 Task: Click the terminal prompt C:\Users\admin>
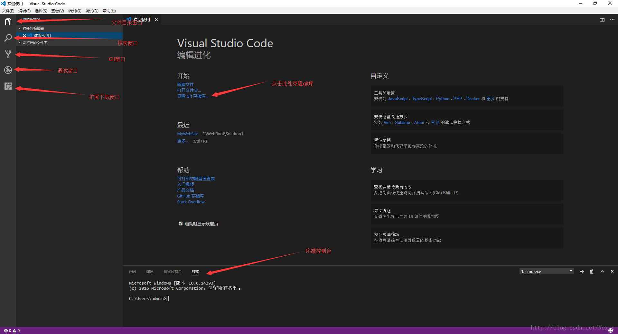147,299
